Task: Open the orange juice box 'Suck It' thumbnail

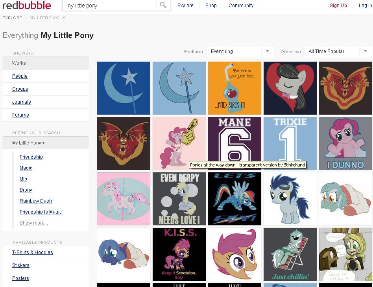Action: coord(235,88)
